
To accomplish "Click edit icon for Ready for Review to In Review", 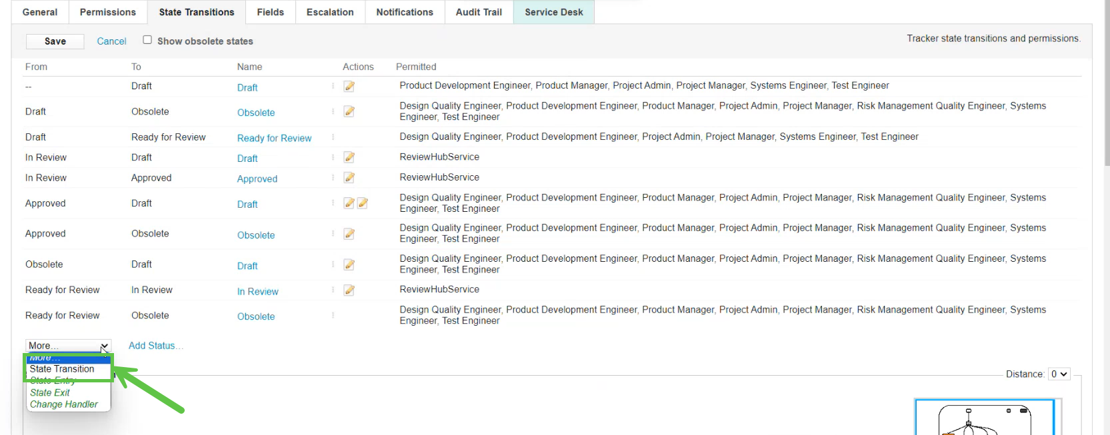I will [349, 290].
